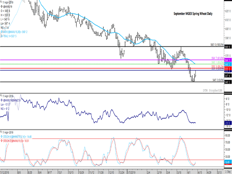The image size is (232, 174).
Task: Click the purple 564'7 price tag on axis
Action: pyautogui.click(x=228, y=60)
